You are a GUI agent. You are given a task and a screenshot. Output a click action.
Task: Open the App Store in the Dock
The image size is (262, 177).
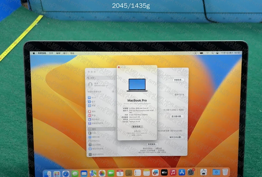pos(182,172)
